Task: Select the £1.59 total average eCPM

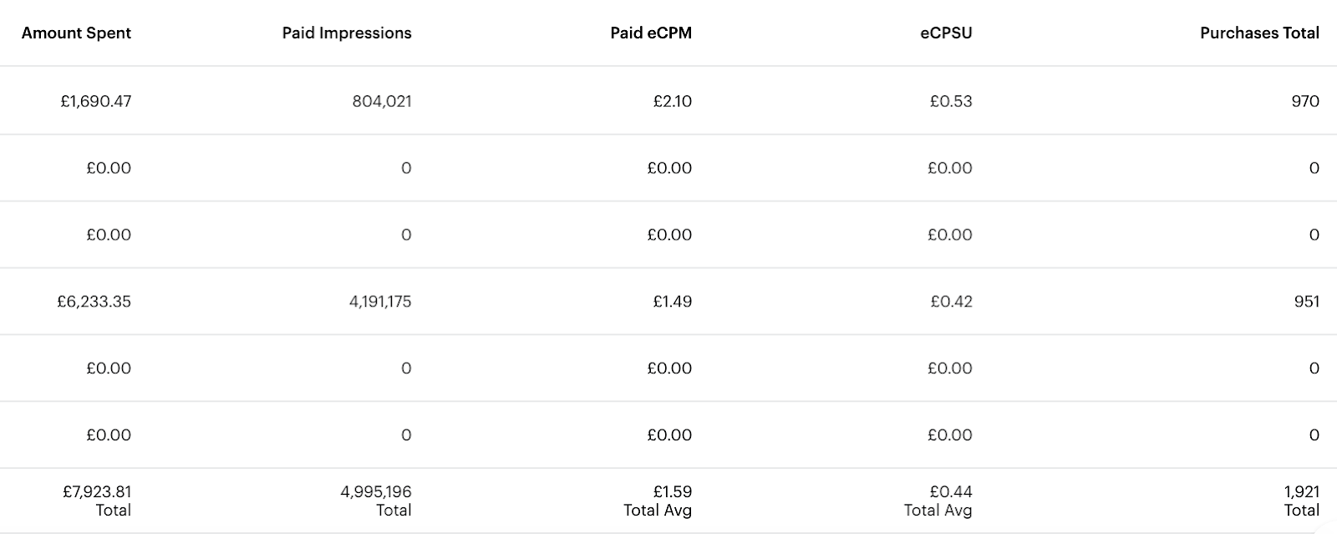Action: pos(672,492)
